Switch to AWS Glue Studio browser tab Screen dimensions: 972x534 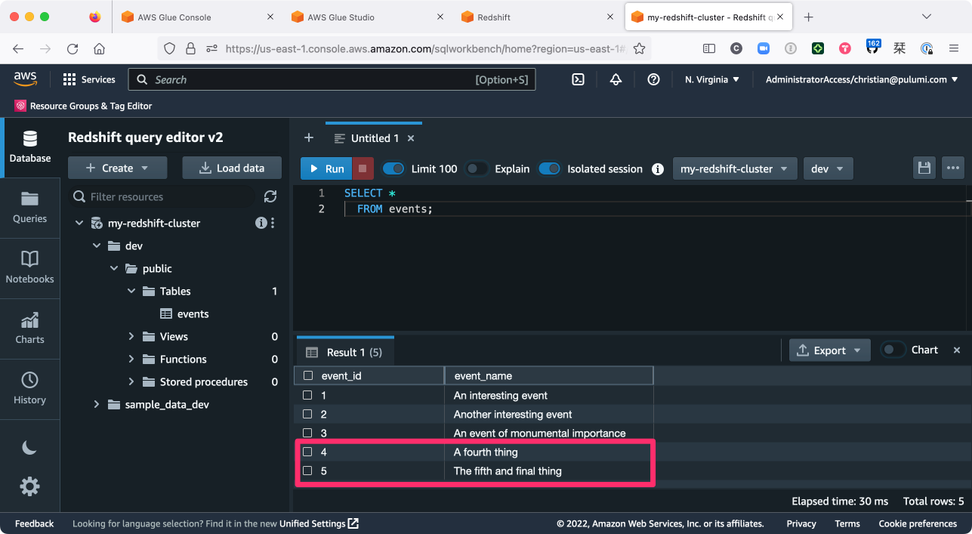click(368, 17)
